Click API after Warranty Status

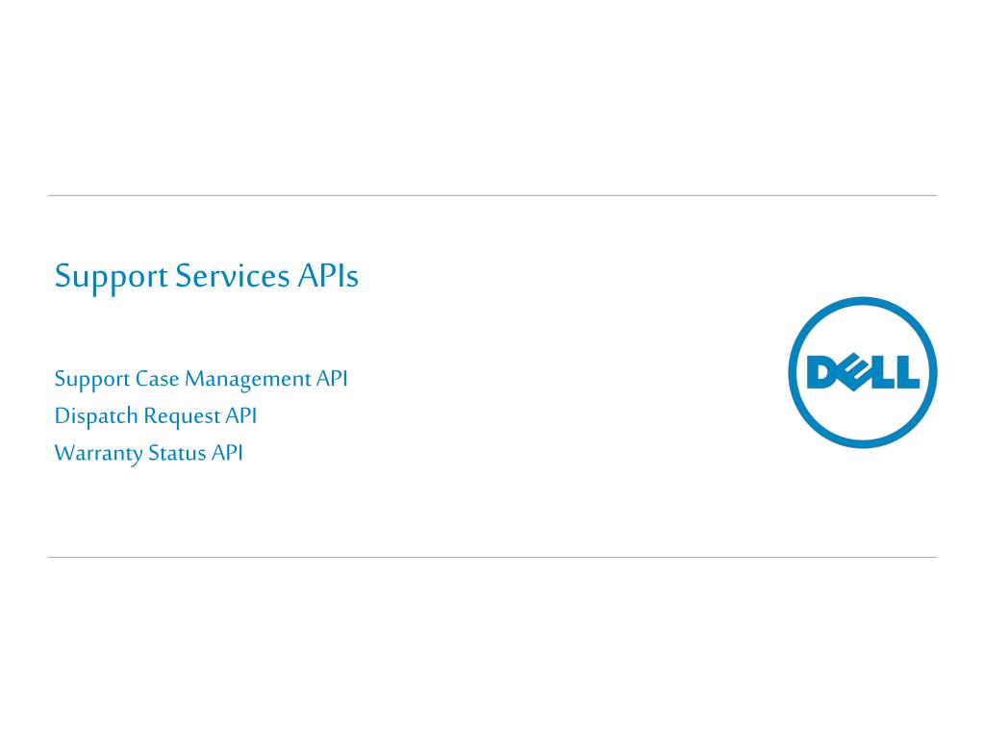click(227, 453)
